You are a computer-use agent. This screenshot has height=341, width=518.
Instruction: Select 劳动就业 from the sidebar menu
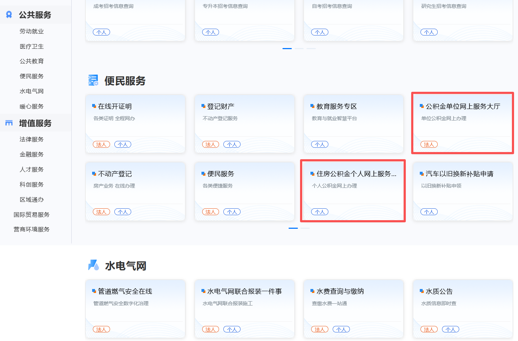coord(31,31)
